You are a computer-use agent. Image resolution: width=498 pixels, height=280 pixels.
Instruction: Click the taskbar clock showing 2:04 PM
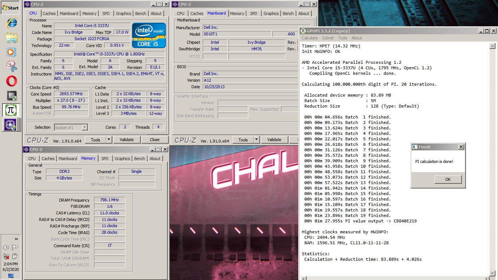[x=10, y=264]
